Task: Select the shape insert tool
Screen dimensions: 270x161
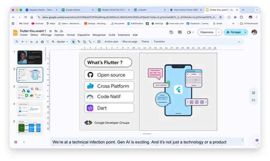Action: click(x=85, y=42)
